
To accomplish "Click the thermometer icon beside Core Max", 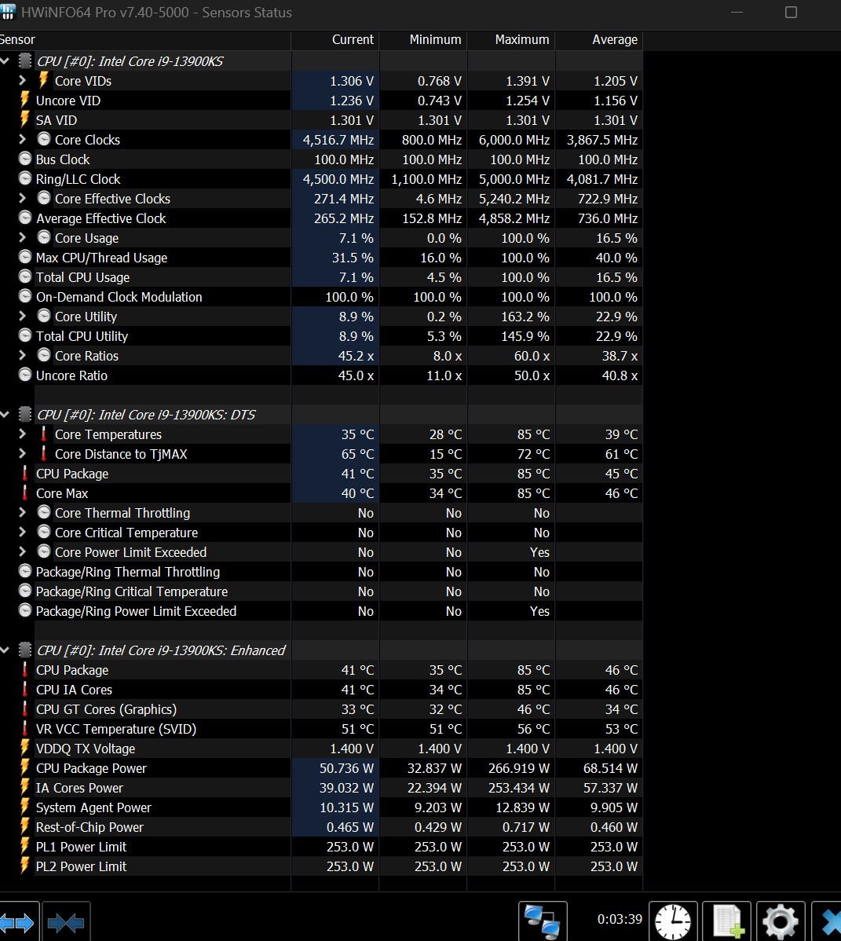I will 24,492.
